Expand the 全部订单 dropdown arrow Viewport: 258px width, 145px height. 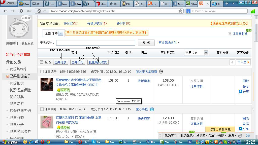(x=60, y=33)
